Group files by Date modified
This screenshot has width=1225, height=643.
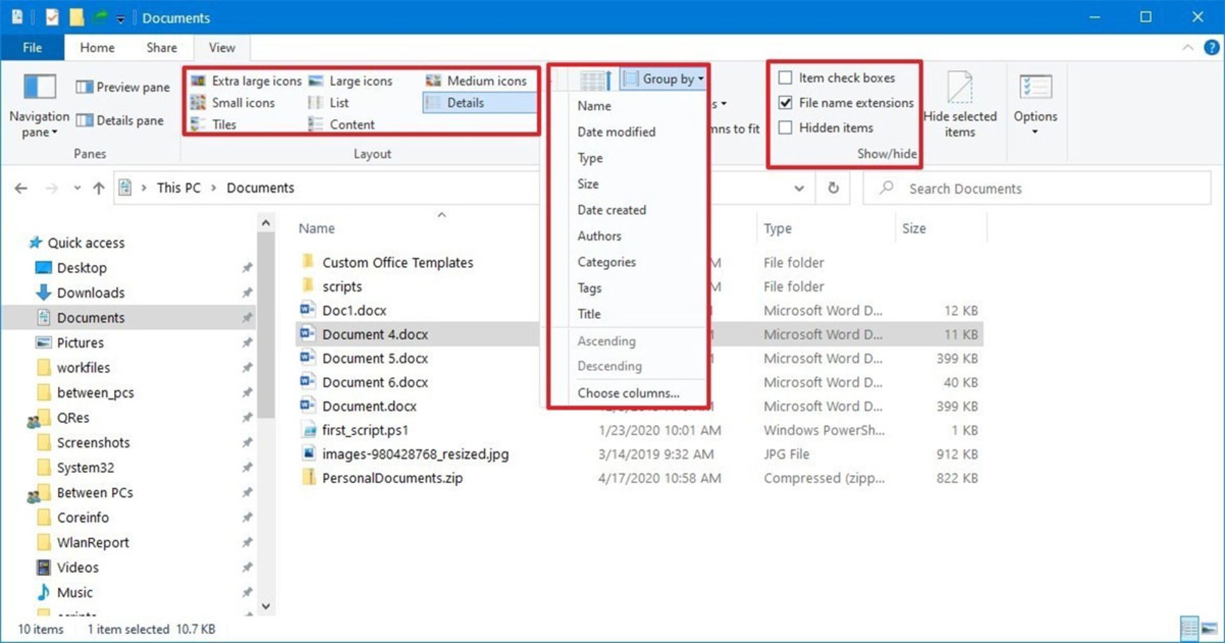click(616, 132)
